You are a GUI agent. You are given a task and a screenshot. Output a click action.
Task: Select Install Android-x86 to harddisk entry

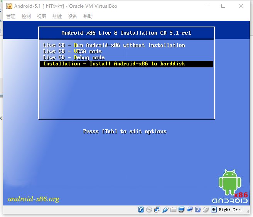pos(126,64)
